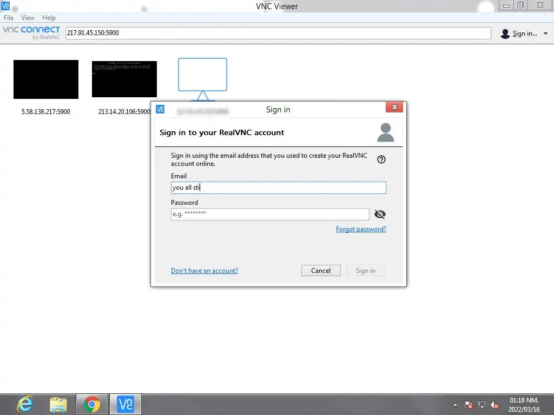
Task: Click the VNC Viewer title bar app icon
Action: coord(5,5)
